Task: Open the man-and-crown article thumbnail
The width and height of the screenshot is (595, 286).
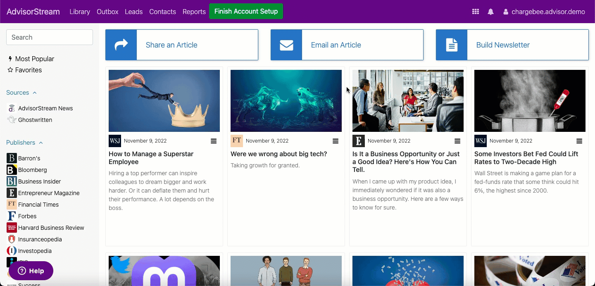Action: tap(164, 101)
